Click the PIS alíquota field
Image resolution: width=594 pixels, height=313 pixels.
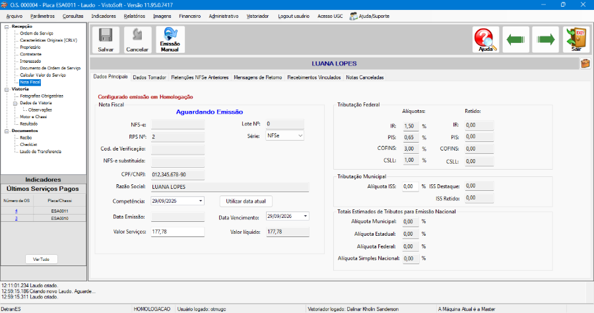click(411, 137)
